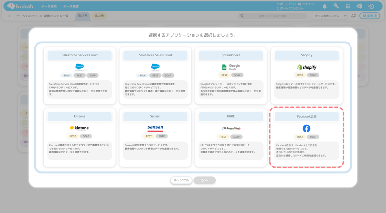Click the 次へ button
The height and width of the screenshot is (213, 386).
point(205,180)
